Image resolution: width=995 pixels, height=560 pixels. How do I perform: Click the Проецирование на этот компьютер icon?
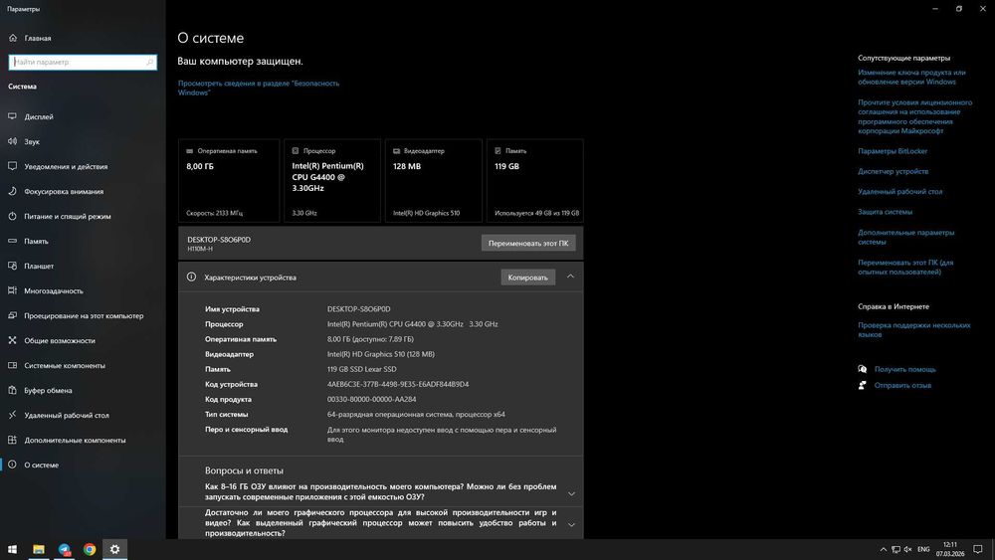[13, 315]
